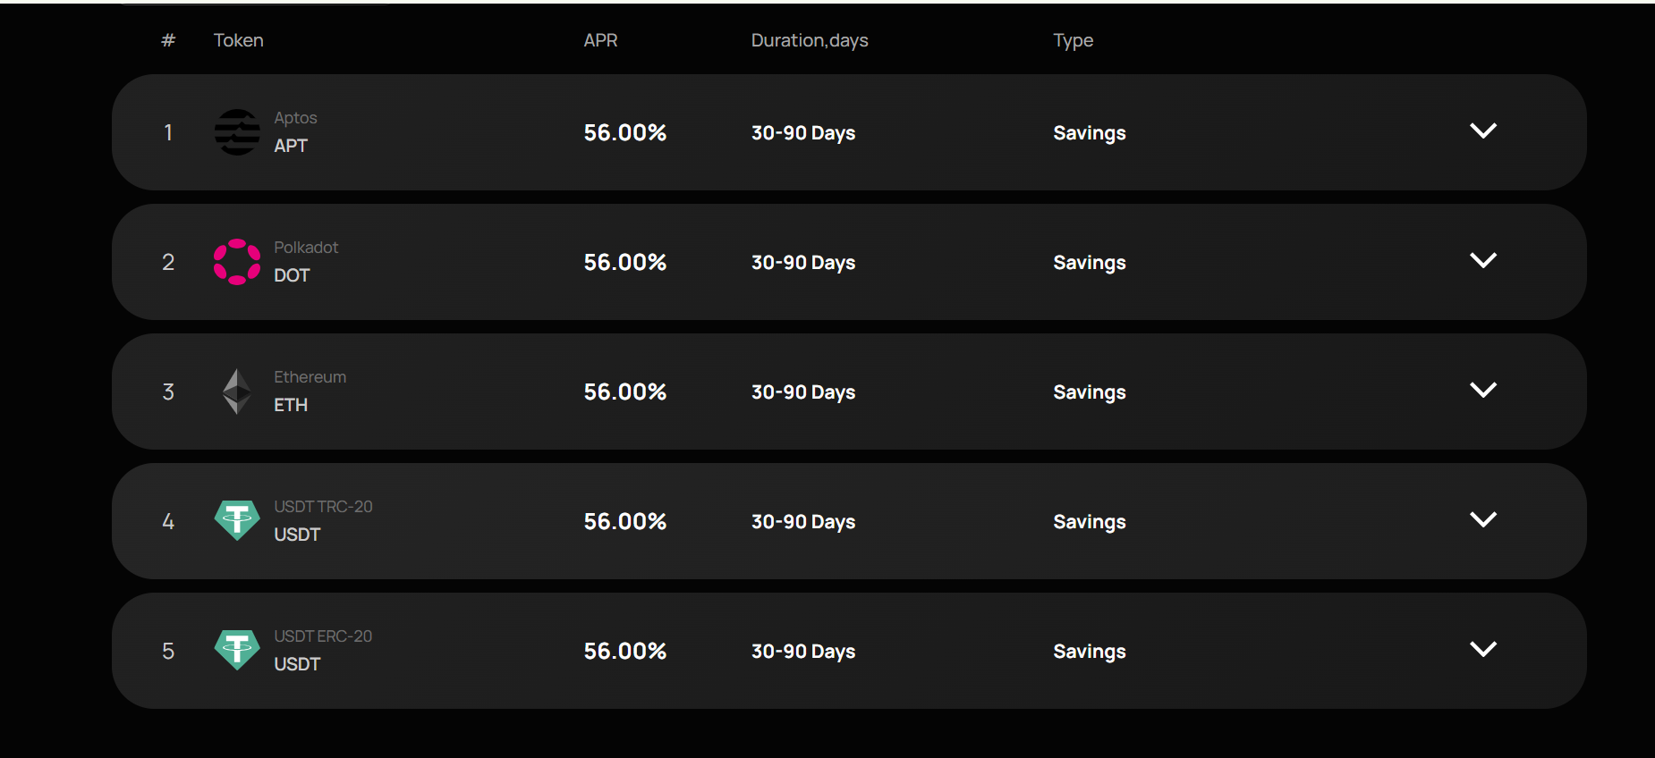
Task: Click the Savings label in USDT TRC-20 row
Action: click(x=1089, y=521)
